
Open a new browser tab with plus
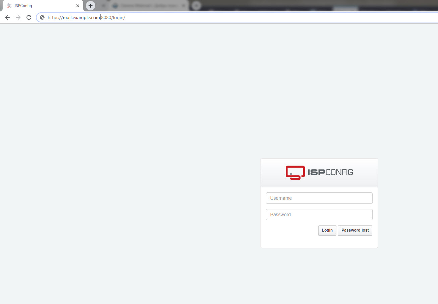(91, 6)
